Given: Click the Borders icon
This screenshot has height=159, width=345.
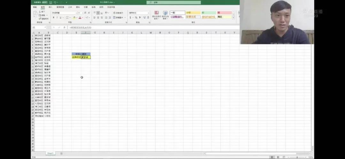Looking at the screenshot, I should pos(67,18).
